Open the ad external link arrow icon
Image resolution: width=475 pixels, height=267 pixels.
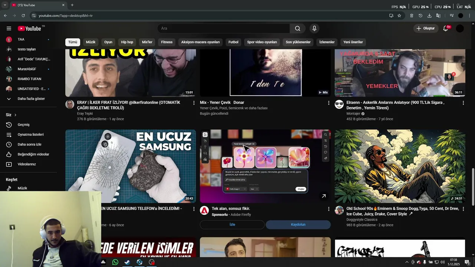pyautogui.click(x=324, y=196)
